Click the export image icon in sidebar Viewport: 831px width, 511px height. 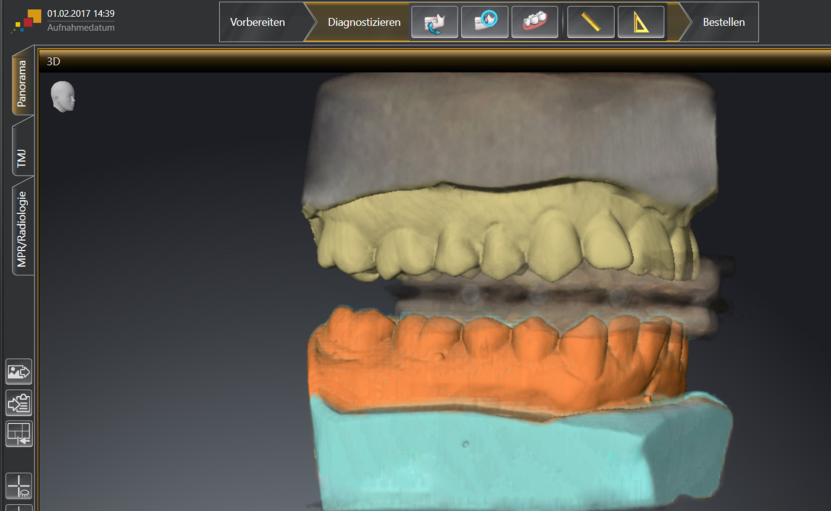tap(19, 372)
